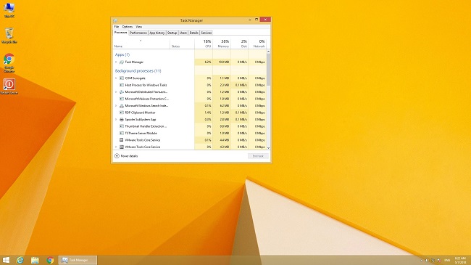Click the scrollbar down arrow
The image size is (471, 265).
(269, 147)
